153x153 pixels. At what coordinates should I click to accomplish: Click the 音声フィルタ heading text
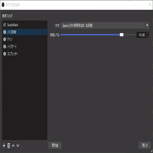tap(7, 16)
